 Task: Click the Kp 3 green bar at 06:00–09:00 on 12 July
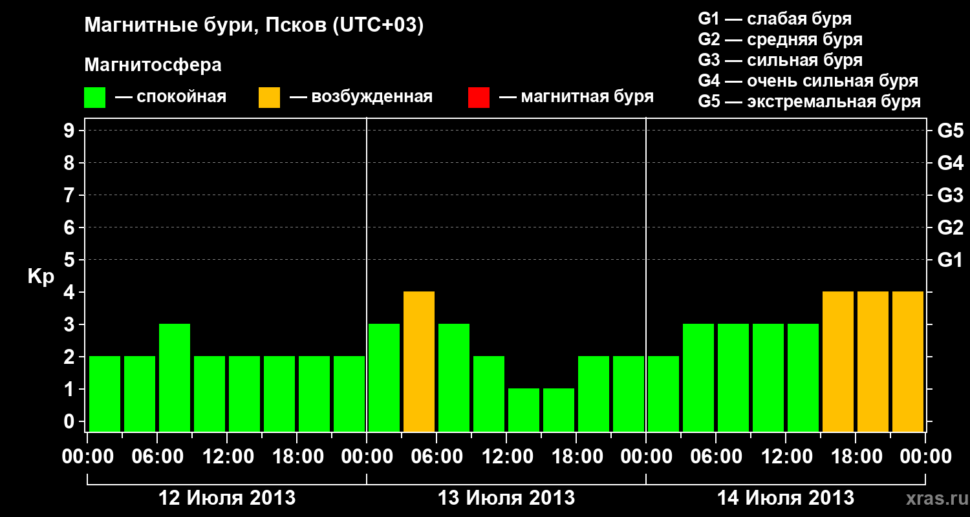(x=175, y=377)
